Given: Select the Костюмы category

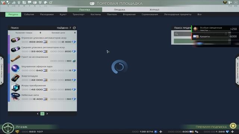Looking at the screenshot, I should (96, 15).
